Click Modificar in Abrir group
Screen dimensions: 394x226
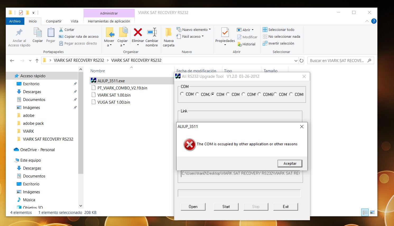(x=247, y=37)
